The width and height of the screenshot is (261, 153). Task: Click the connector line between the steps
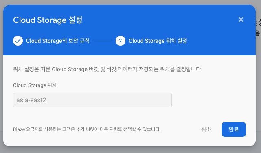pyautogui.click(x=103, y=41)
